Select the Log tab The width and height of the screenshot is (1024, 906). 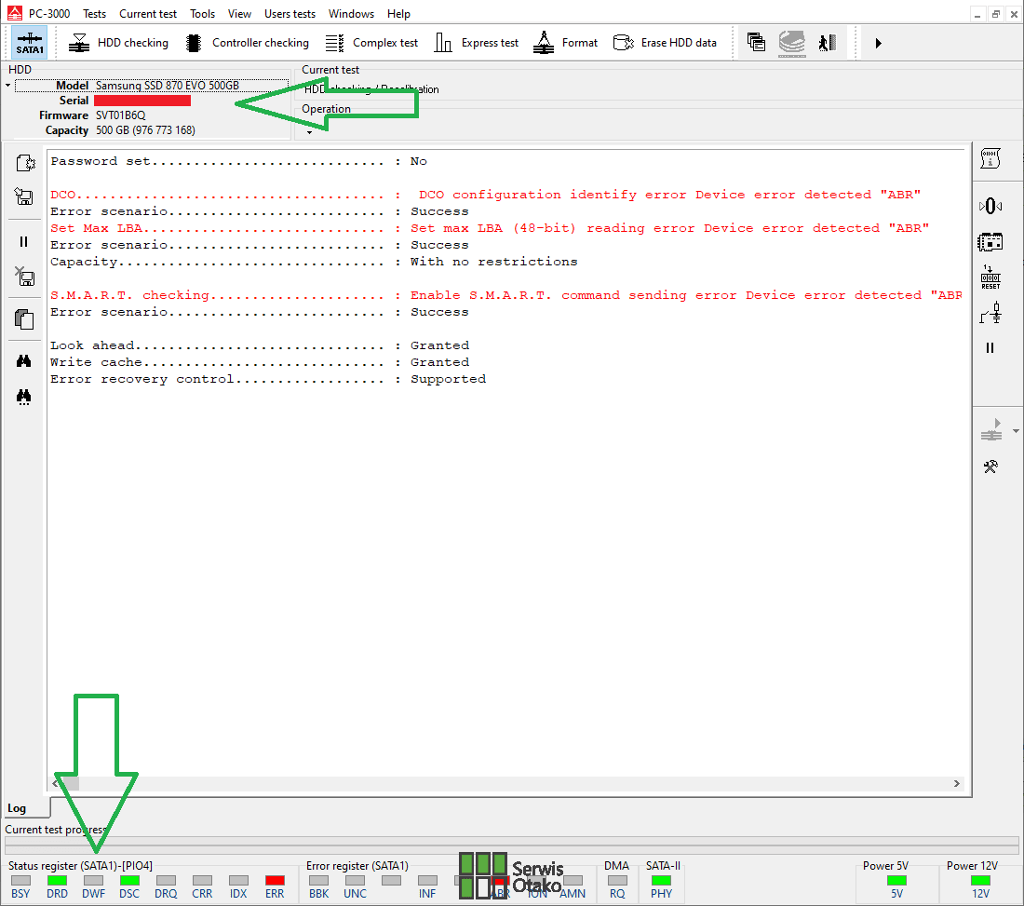[18, 808]
